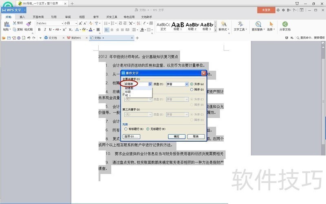Click the 未登录 login button
Viewport: 326px width, 204px height.
[266, 10]
